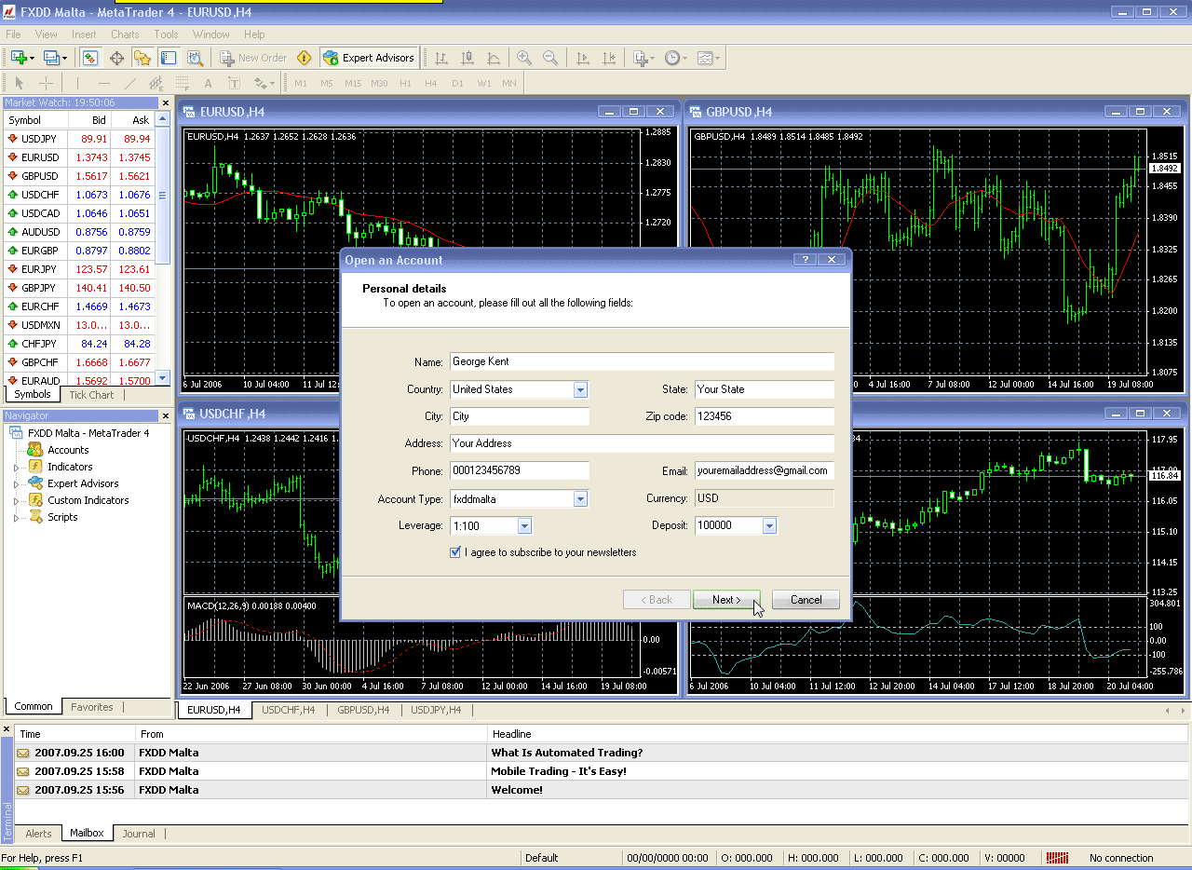Select the crosshair tool
The image size is (1192, 870).
point(46,83)
